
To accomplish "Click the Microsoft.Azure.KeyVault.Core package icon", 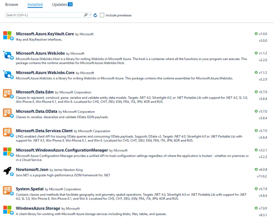I will point(7,35).
